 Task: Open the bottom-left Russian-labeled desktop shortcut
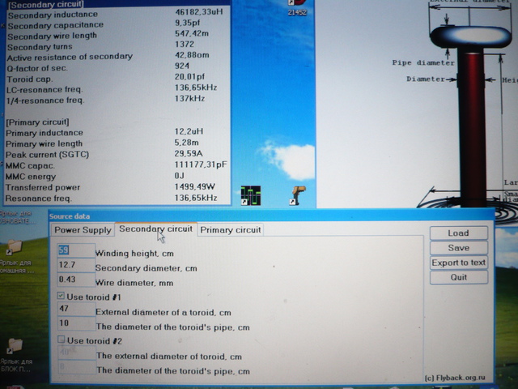point(16,350)
